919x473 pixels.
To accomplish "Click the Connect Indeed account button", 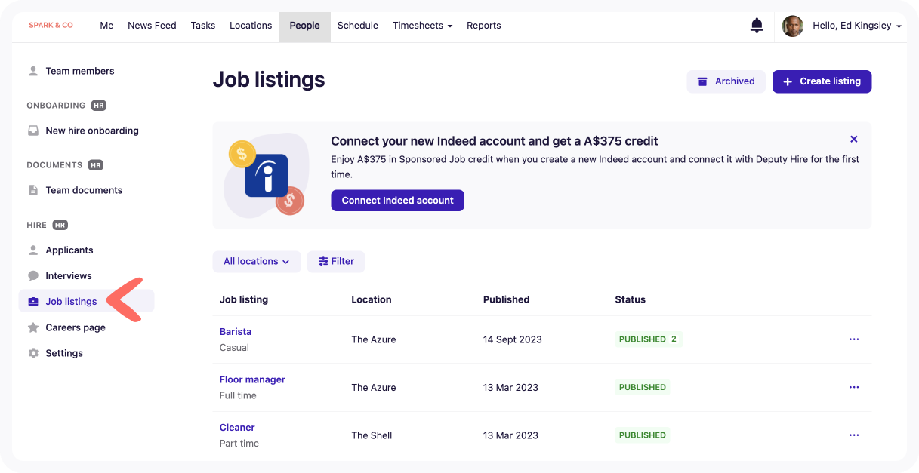I will [397, 200].
